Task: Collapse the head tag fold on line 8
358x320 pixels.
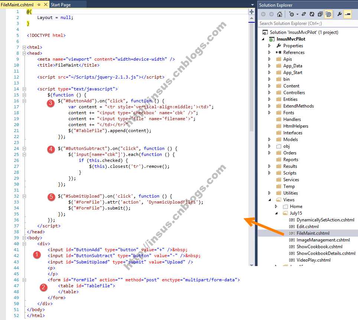Action: (x=24, y=53)
